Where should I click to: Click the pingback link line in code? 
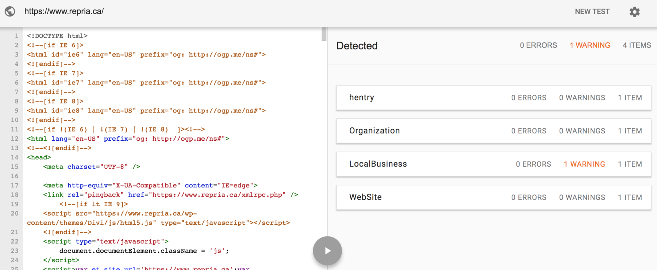tap(170, 195)
